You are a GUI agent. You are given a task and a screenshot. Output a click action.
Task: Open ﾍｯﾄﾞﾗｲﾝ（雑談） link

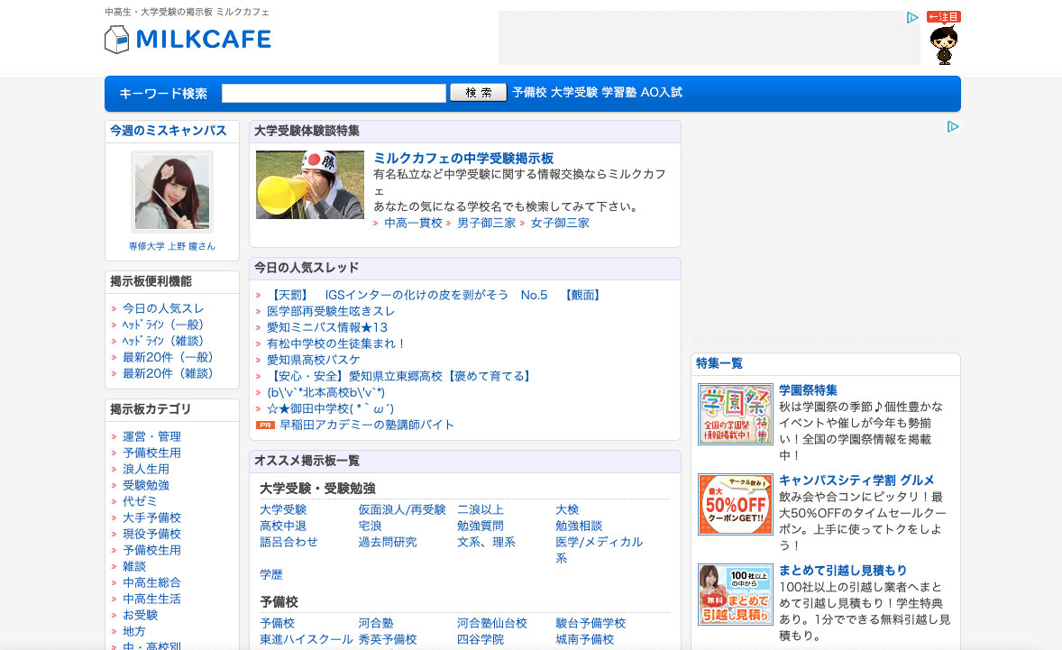[x=162, y=342]
